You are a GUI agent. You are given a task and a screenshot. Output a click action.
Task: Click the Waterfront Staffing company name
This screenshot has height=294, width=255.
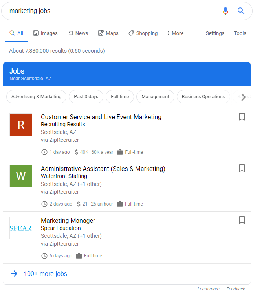pos(64,176)
